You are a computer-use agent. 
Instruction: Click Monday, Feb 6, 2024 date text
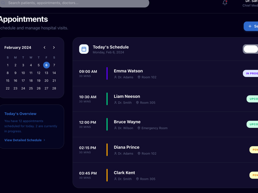pos(108,52)
